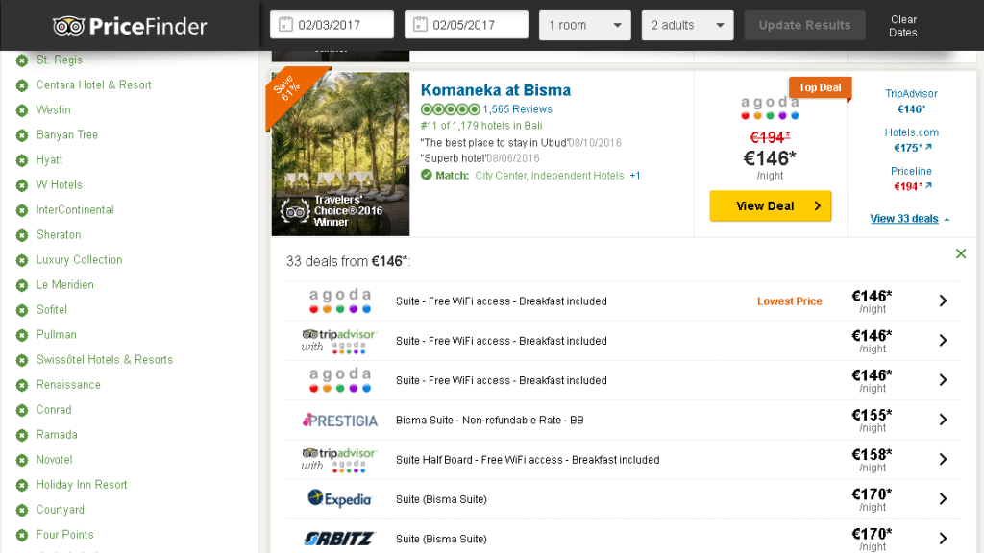Remove the Westin brand filter
984x553 pixels.
click(22, 110)
